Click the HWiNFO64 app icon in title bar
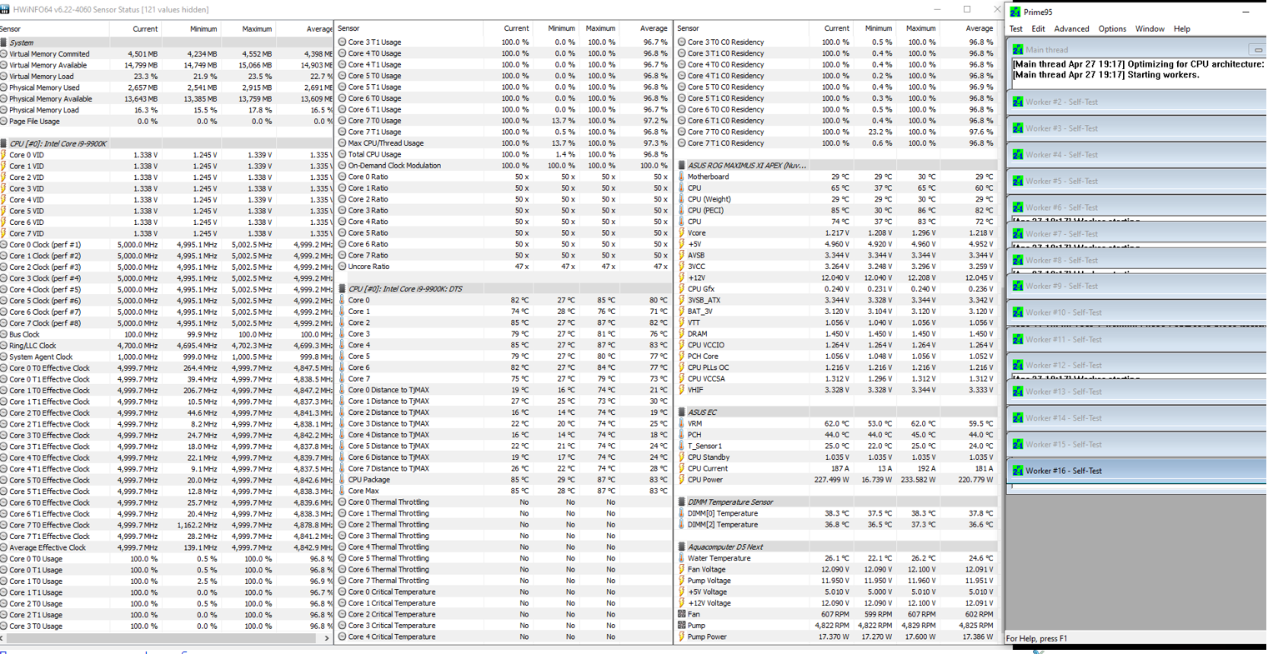 click(x=5, y=9)
